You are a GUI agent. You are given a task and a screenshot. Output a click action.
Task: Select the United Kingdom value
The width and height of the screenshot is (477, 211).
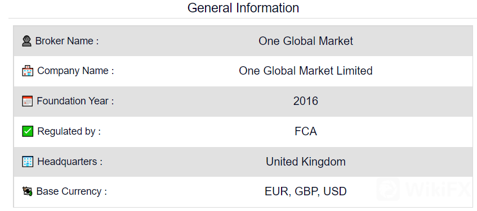(306, 162)
